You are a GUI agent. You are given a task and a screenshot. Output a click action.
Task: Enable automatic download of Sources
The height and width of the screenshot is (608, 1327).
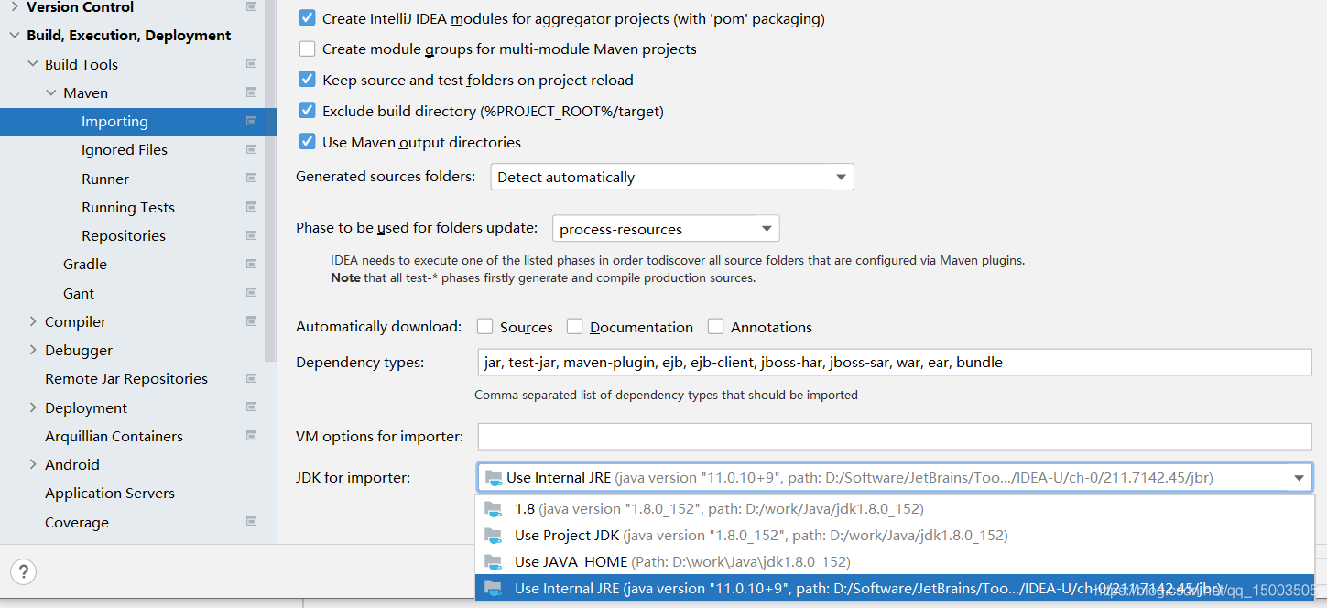click(x=484, y=327)
